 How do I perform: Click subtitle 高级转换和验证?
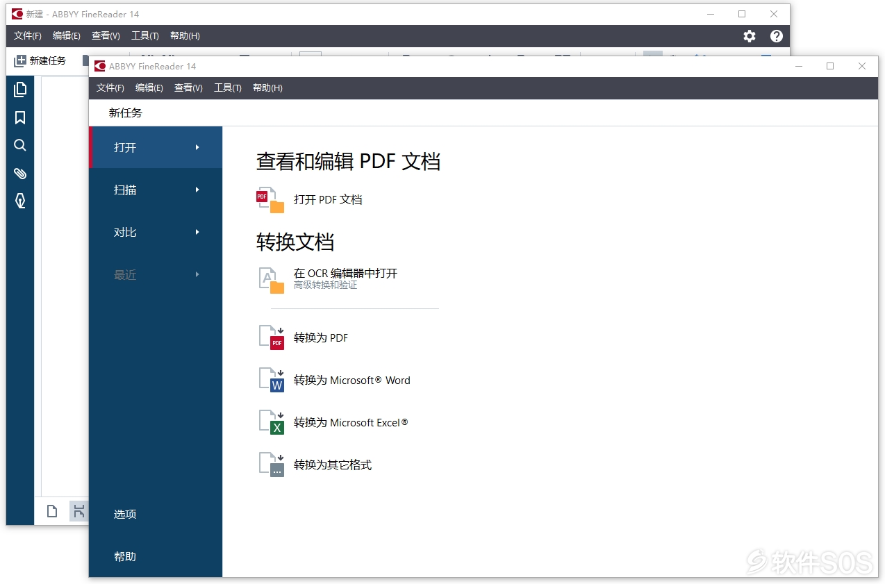pos(325,285)
